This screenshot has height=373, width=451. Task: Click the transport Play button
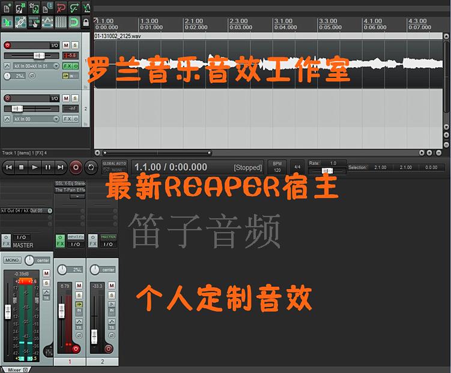pos(34,167)
